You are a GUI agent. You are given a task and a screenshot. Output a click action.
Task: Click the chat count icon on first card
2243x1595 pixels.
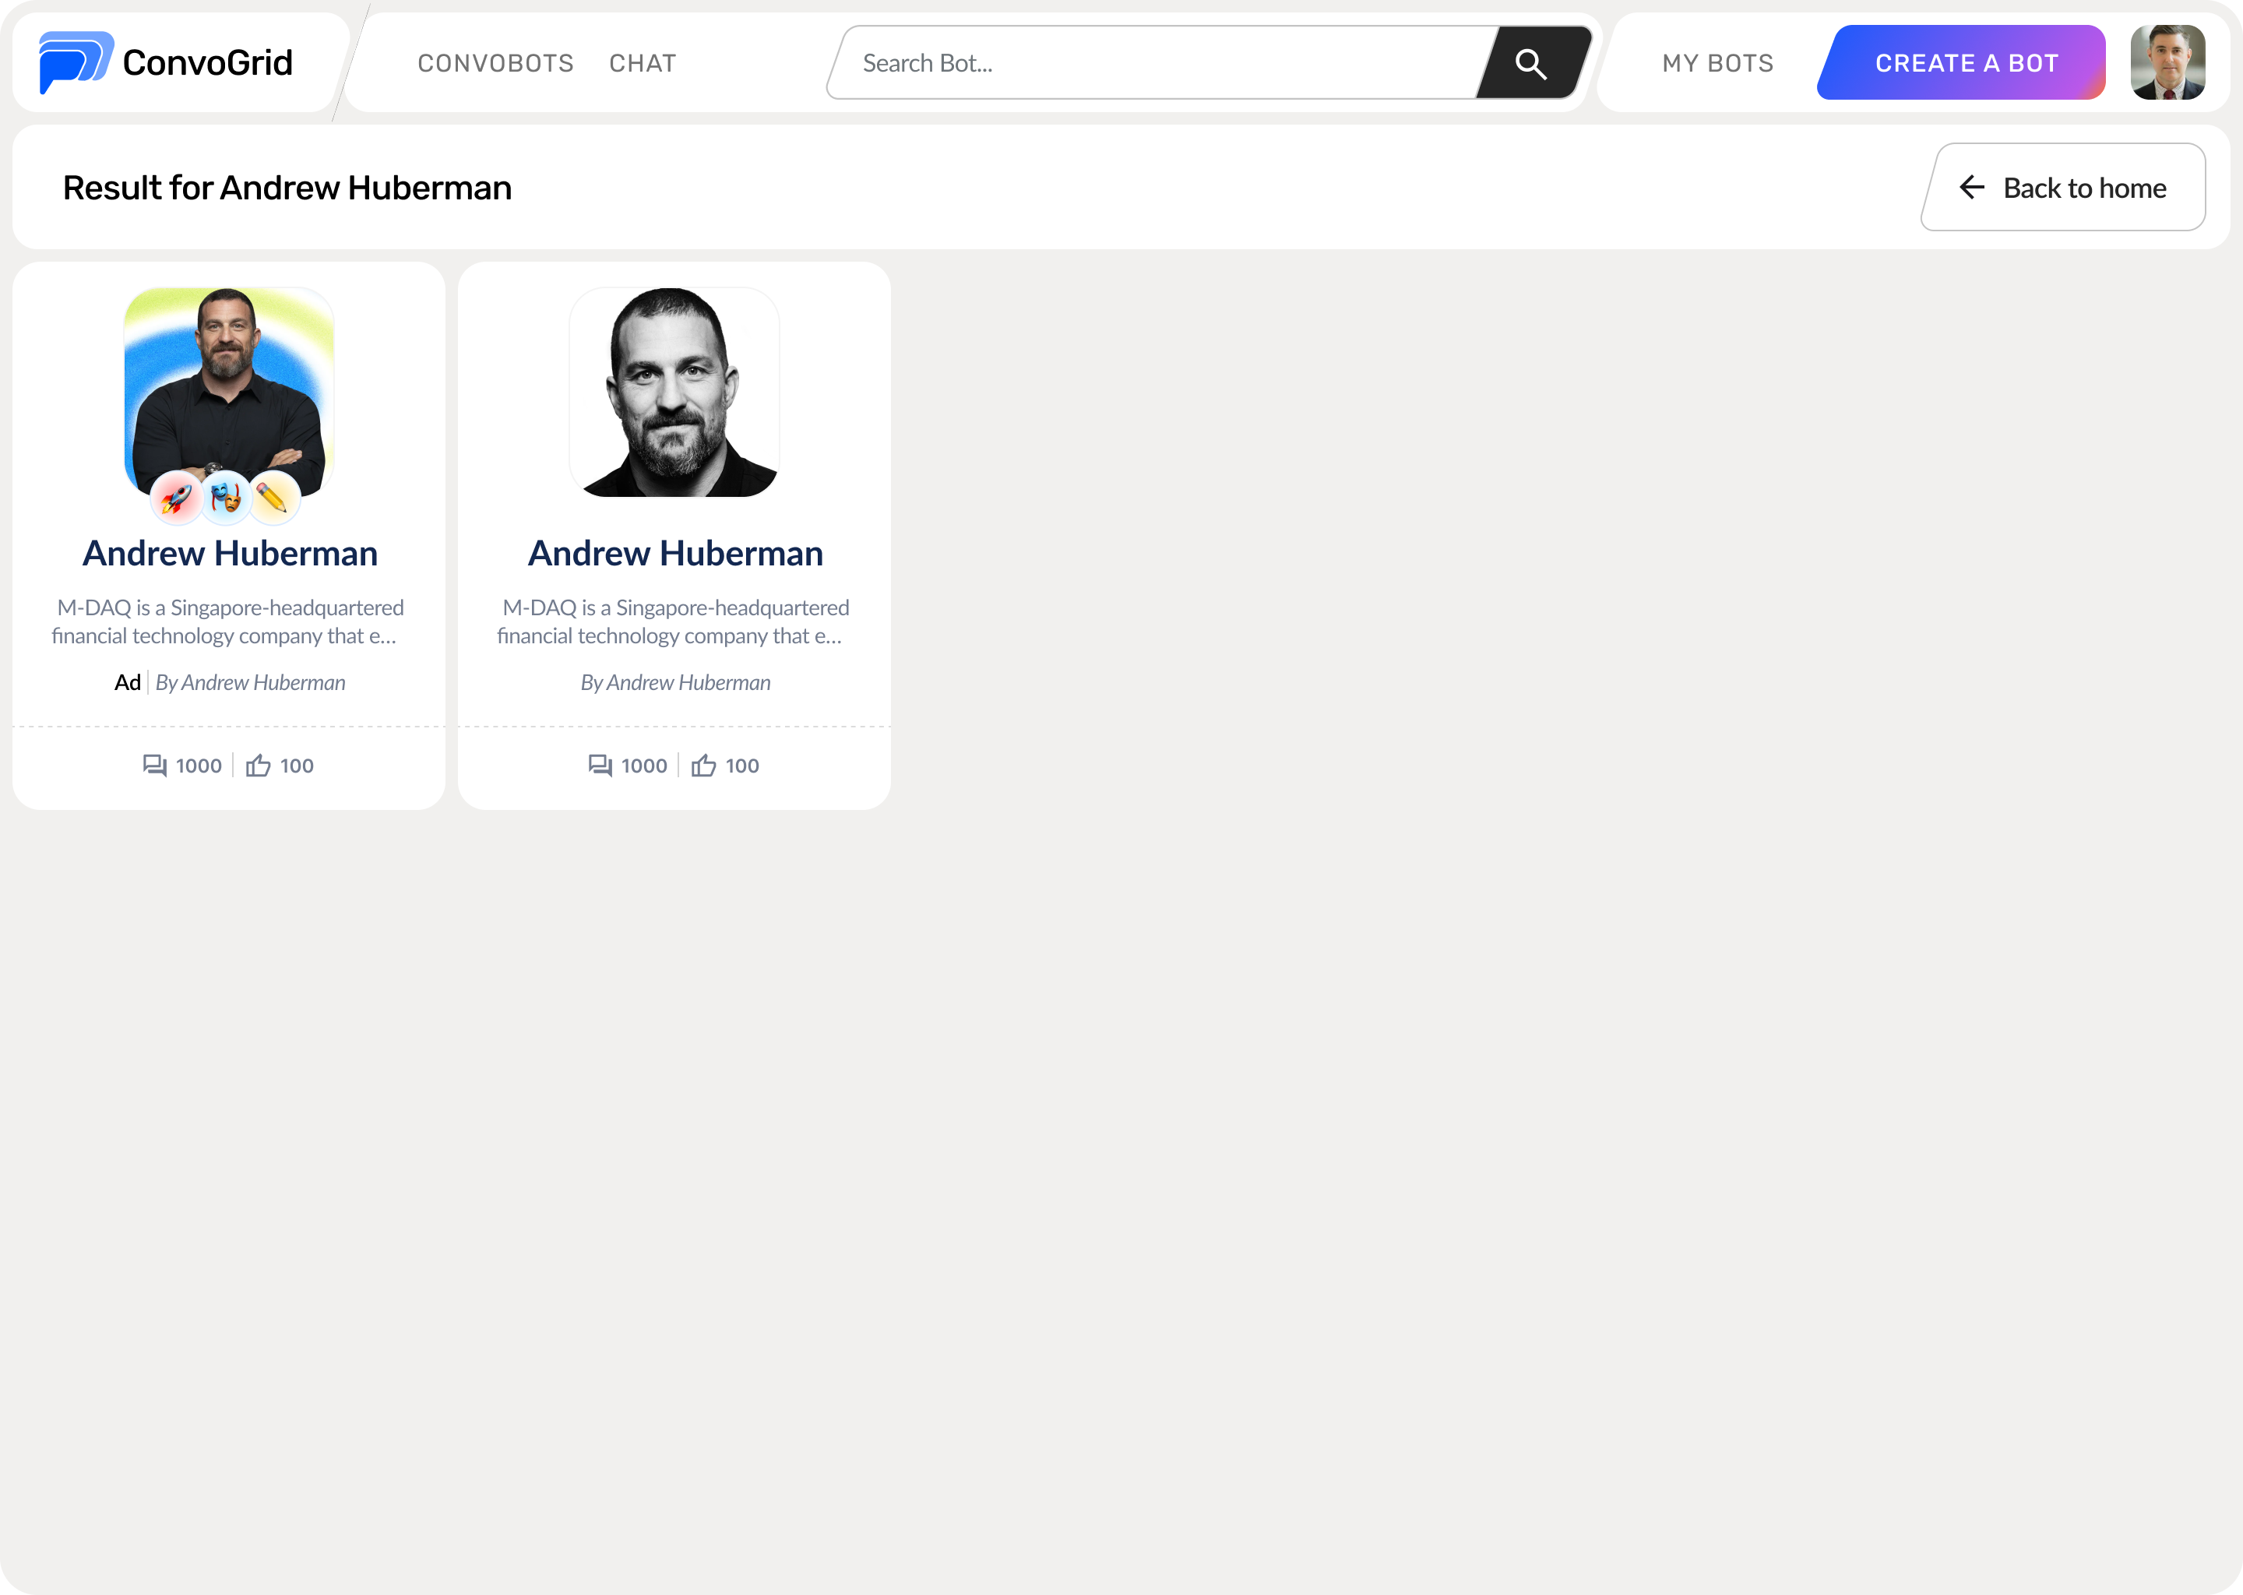pos(155,765)
